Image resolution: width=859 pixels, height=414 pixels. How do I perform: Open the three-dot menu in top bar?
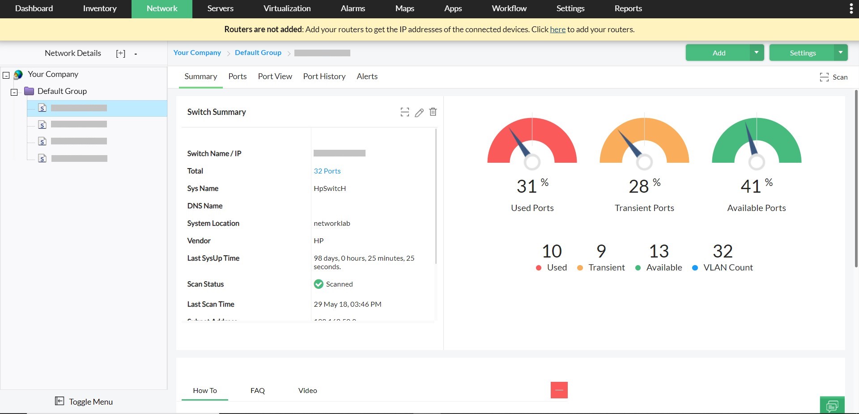click(x=851, y=9)
